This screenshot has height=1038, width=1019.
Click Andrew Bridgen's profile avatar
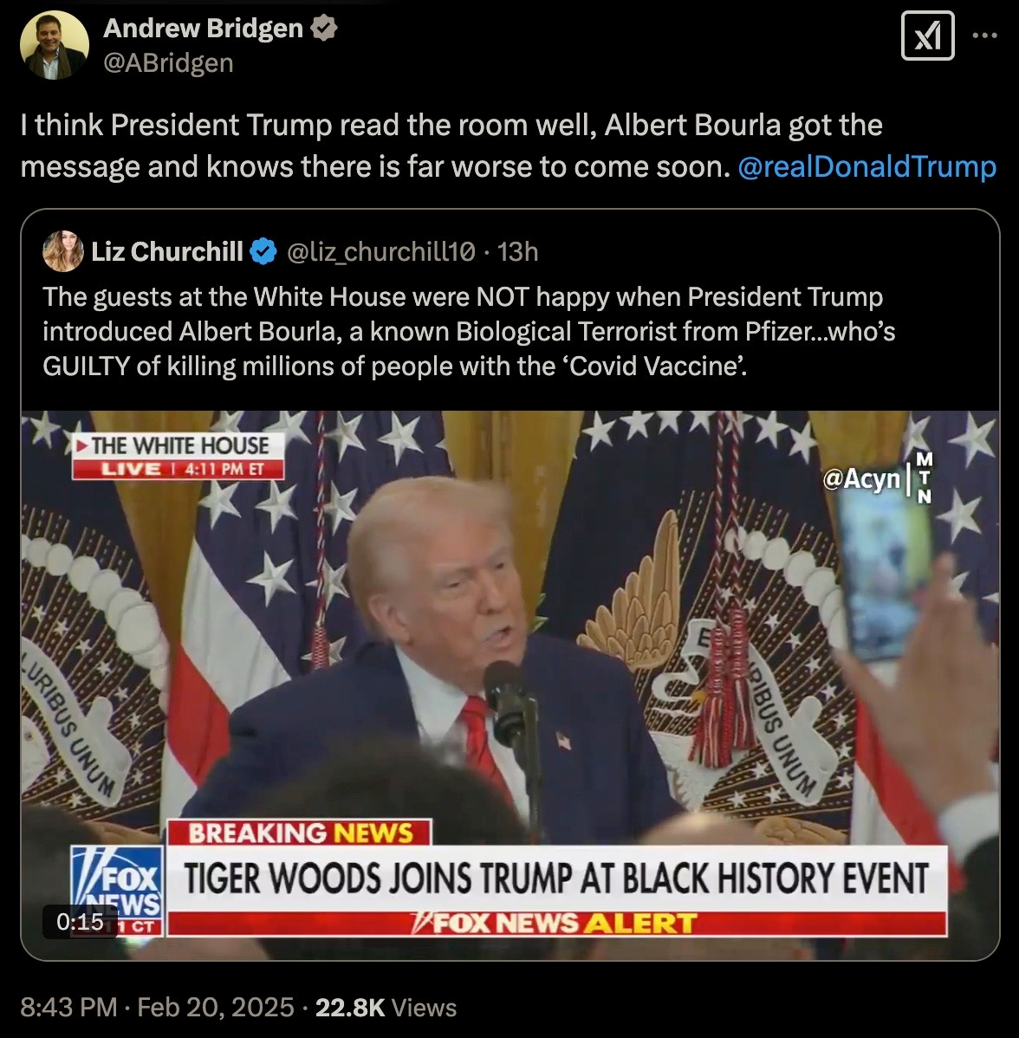pyautogui.click(x=55, y=45)
